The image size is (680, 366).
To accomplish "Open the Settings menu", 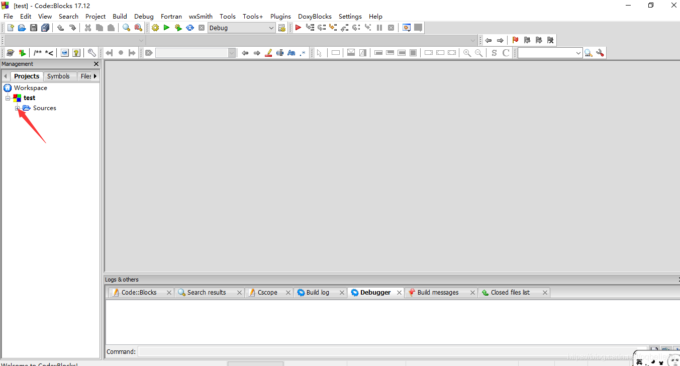I will [x=350, y=16].
